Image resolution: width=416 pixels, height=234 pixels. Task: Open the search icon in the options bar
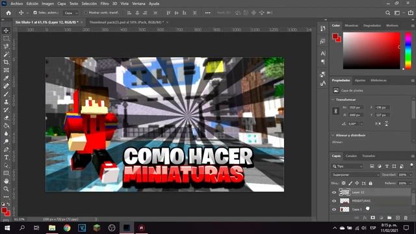(x=387, y=13)
